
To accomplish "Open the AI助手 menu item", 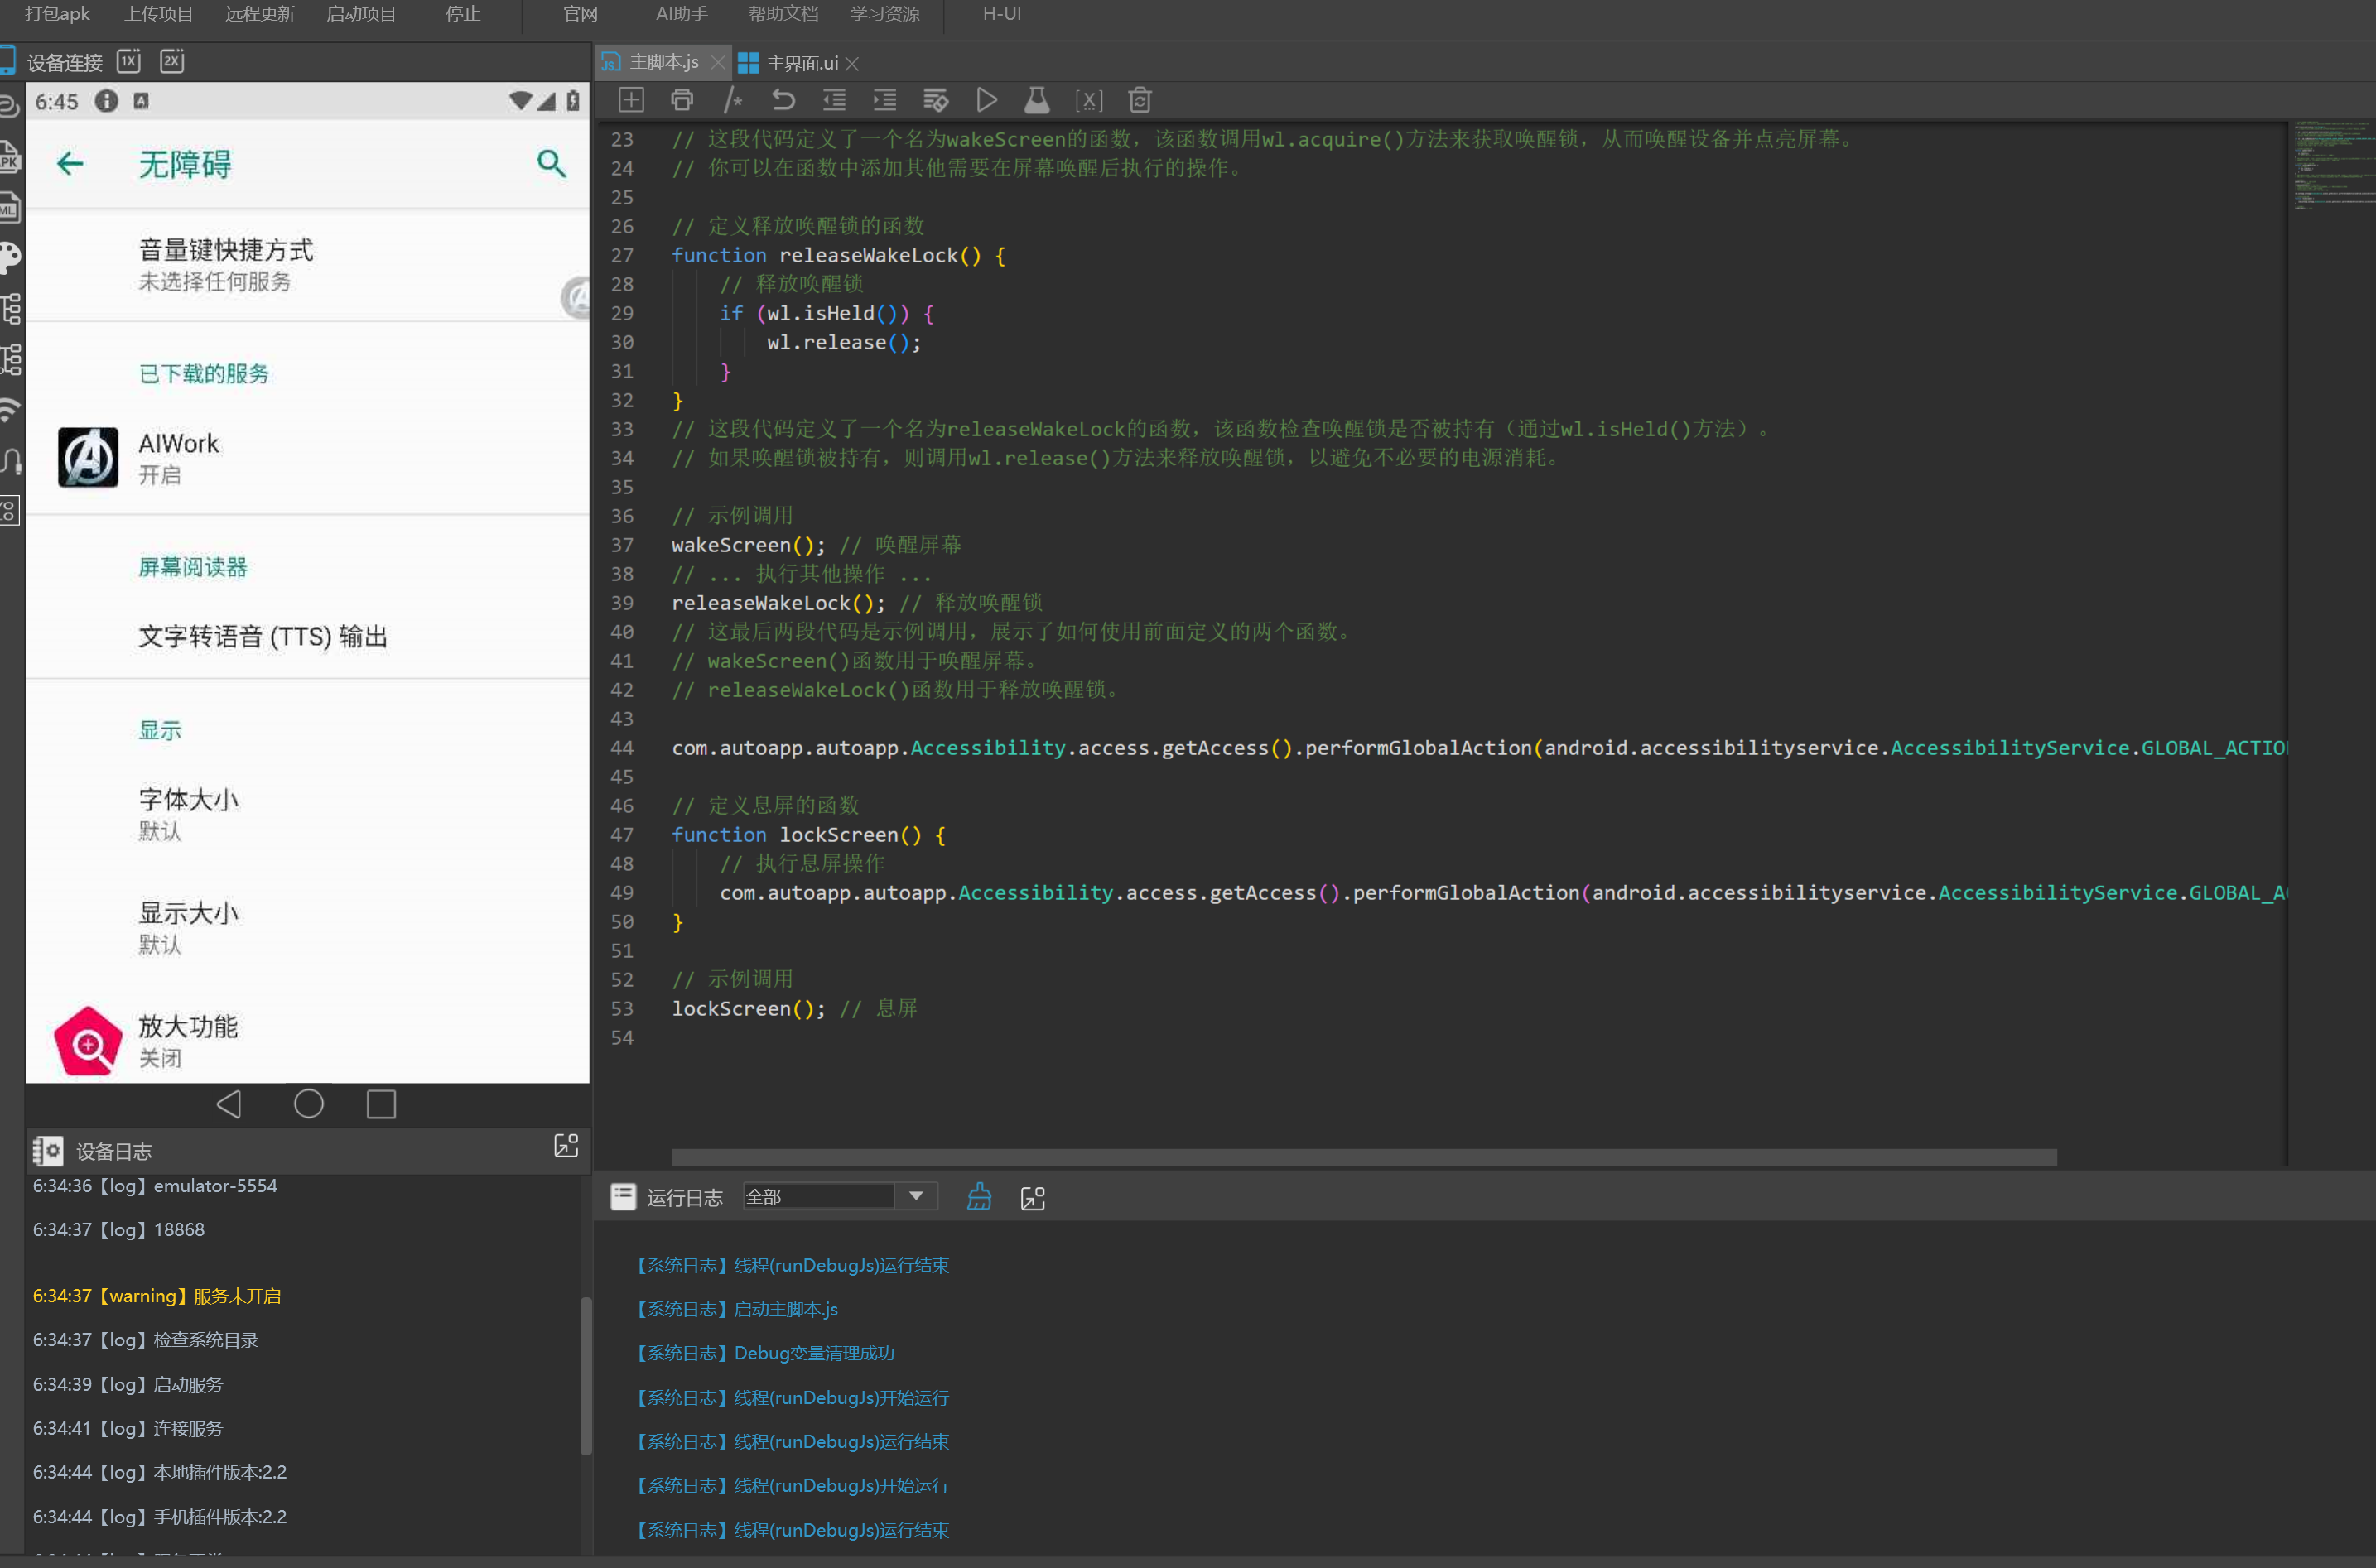I will pos(682,14).
